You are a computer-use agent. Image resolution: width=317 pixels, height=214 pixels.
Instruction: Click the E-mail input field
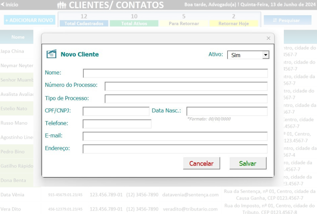175,136
